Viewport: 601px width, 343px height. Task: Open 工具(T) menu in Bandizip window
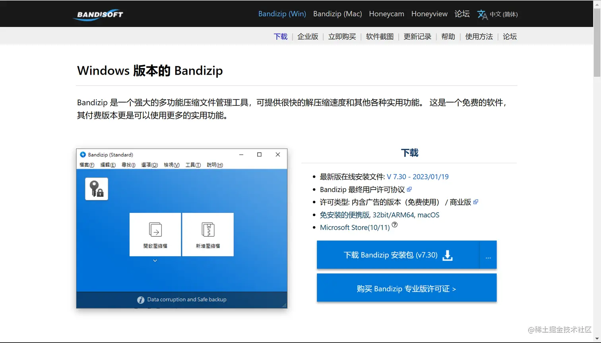(x=193, y=165)
